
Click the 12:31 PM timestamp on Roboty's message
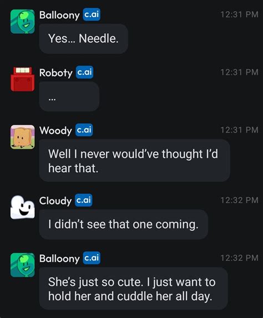[239, 72]
